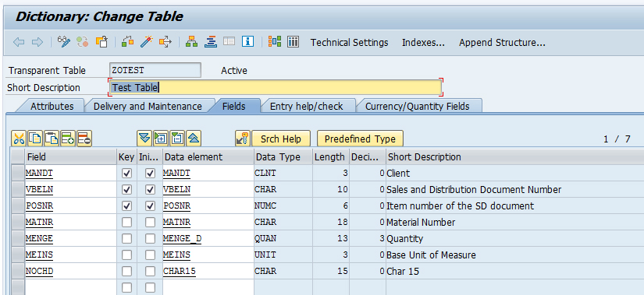
Task: Click the Srch Help button
Action: click(281, 139)
